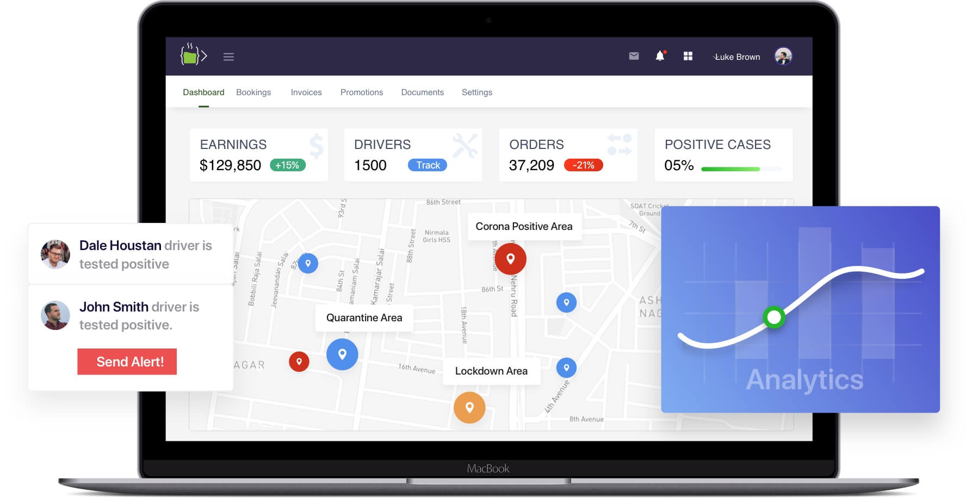Check the notification bell

tap(660, 56)
